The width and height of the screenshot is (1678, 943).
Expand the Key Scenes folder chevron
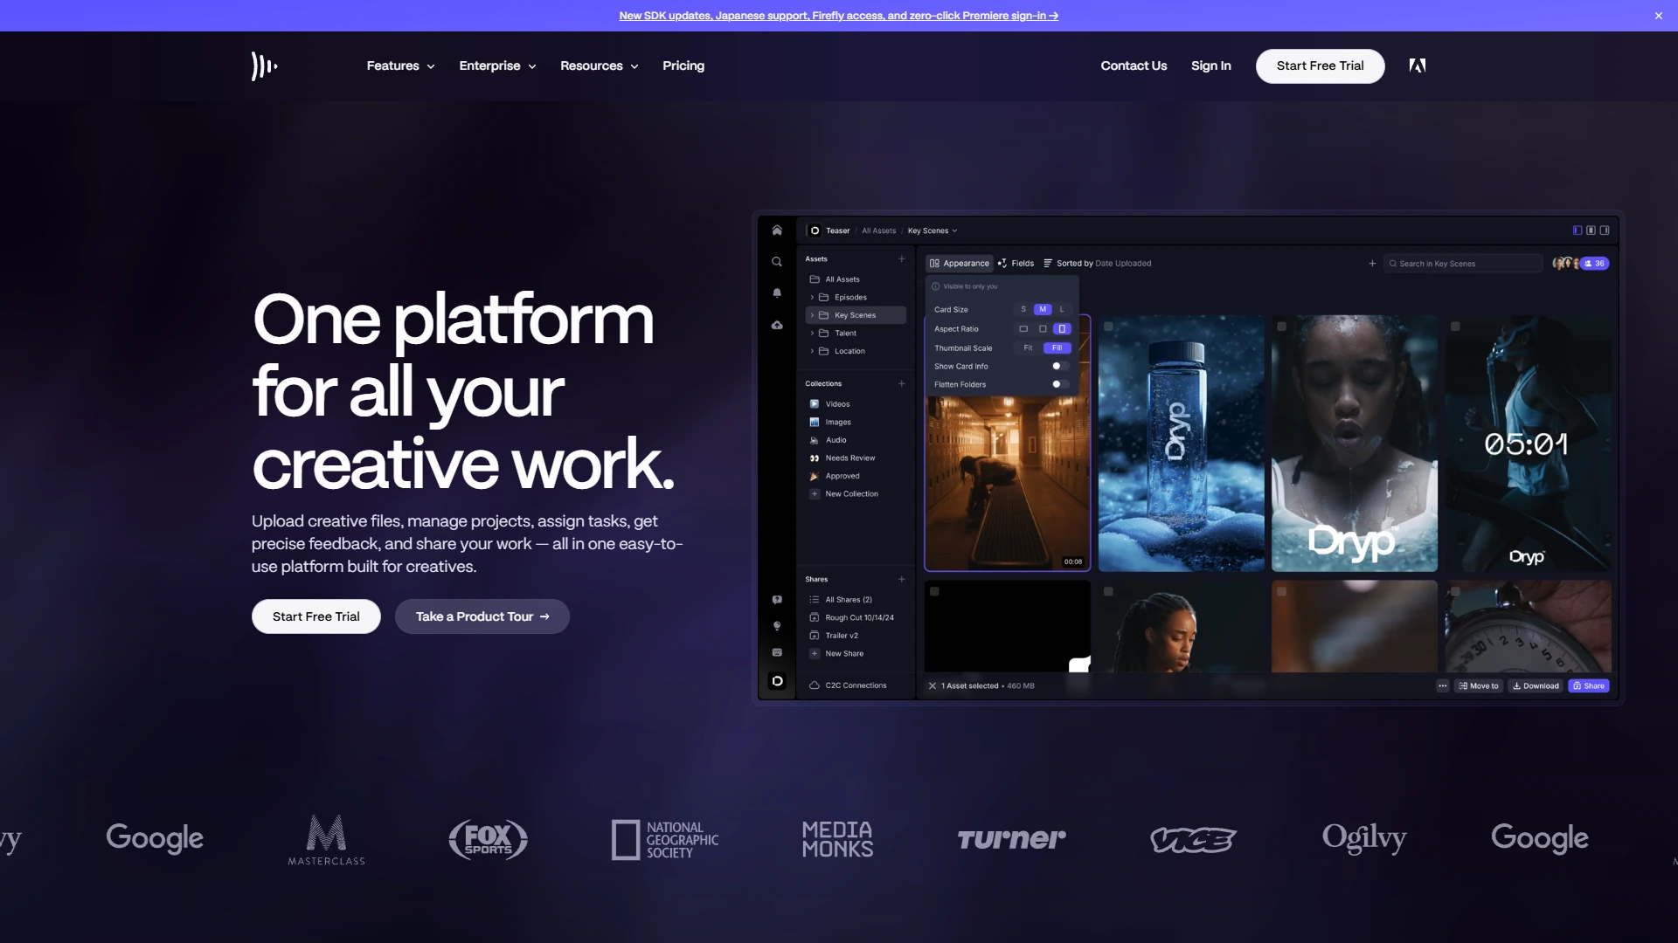coord(812,315)
